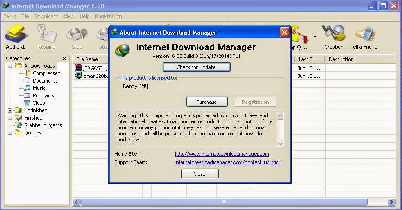
Task: Open the Downloads menu
Action: [x=46, y=16]
